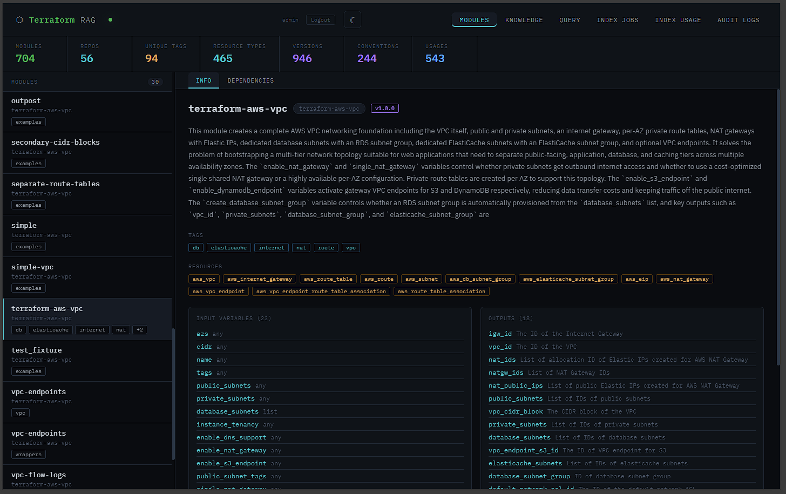Select the vpc-endpoints module tagged wrappers
Image resolution: width=786 pixels, height=494 pixels.
pyautogui.click(x=87, y=444)
